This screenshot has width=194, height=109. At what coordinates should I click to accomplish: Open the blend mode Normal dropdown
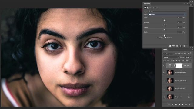click(x=171, y=57)
